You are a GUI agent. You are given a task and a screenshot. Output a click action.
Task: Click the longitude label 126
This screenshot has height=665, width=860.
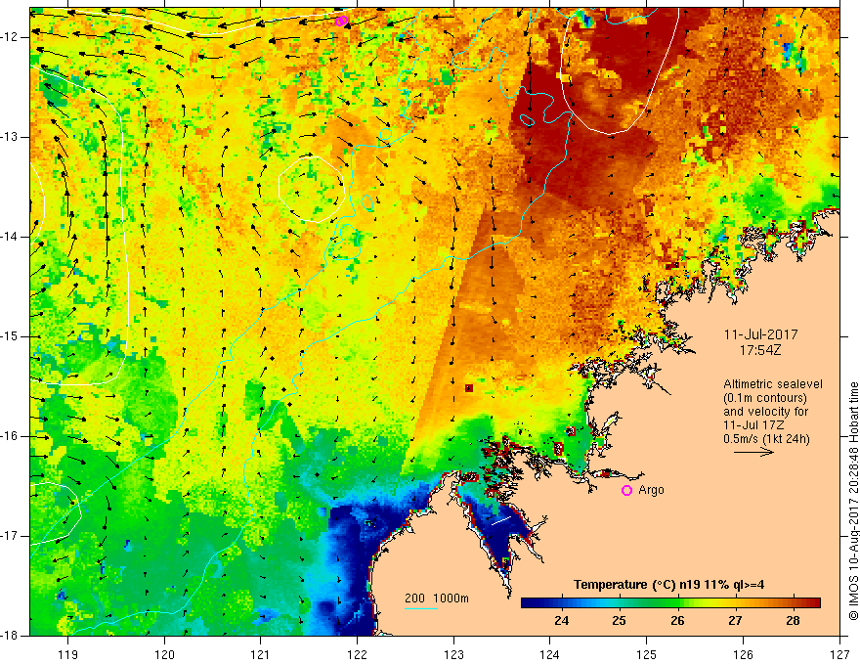(743, 654)
